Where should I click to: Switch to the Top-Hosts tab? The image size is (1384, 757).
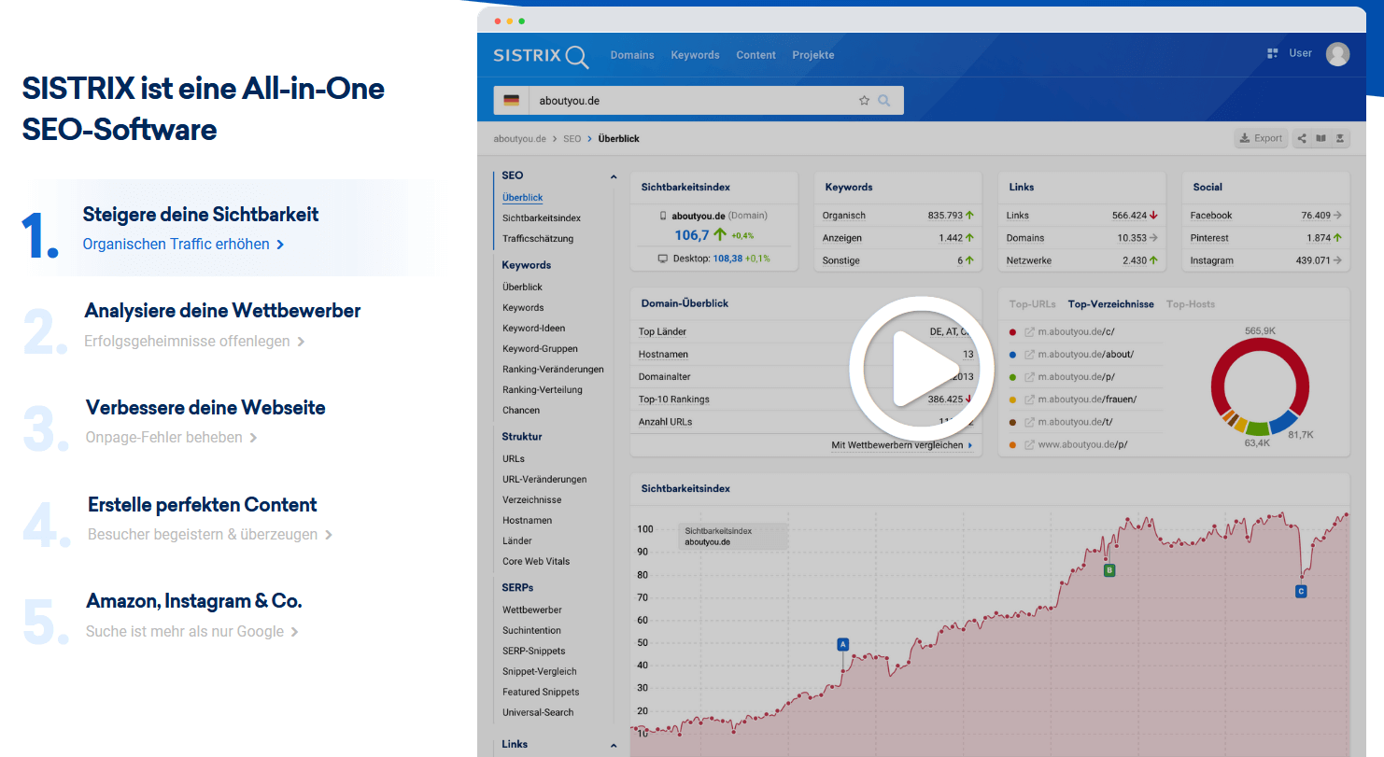pos(1191,304)
